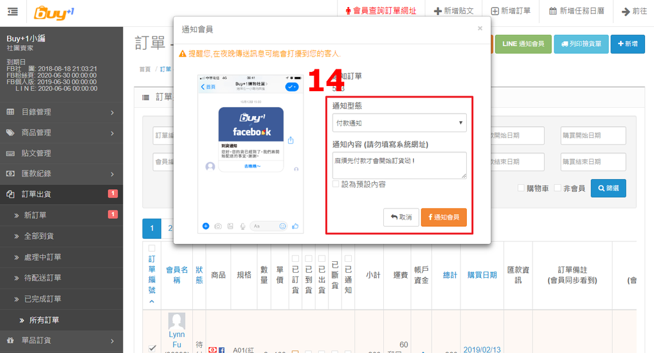Toggle the hamburger sidebar menu icon
The width and height of the screenshot is (654, 353).
pos(13,11)
